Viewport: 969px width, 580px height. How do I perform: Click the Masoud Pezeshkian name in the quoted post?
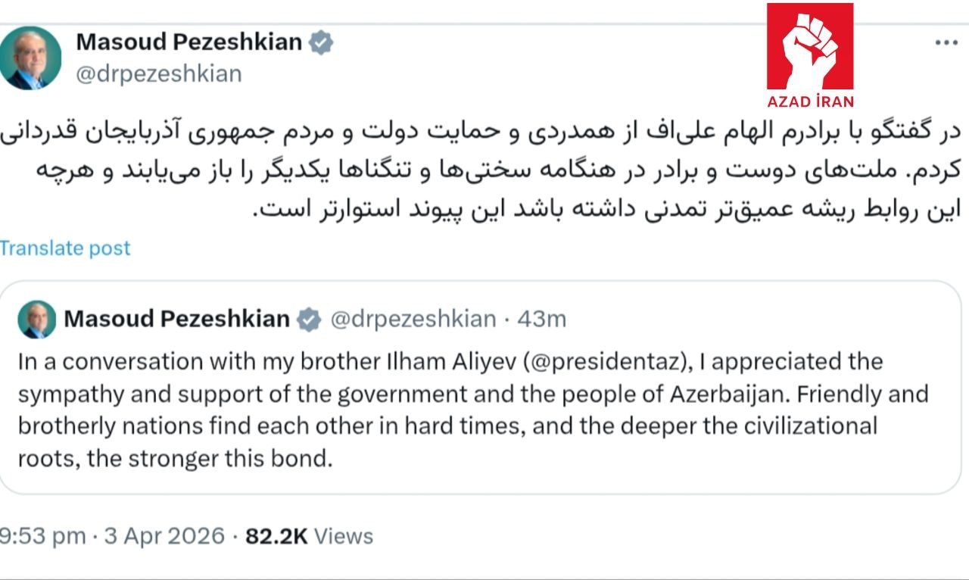coord(177,320)
